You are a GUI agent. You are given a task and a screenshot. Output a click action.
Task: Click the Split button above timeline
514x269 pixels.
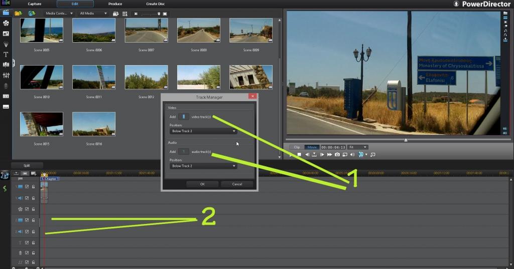click(27, 166)
